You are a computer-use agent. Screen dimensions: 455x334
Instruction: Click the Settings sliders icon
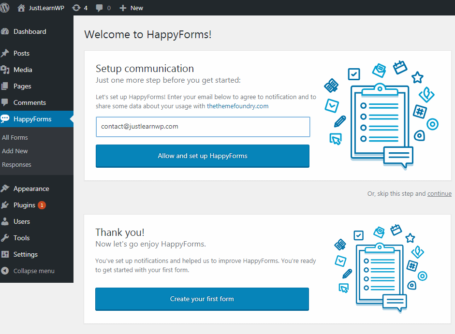[5, 254]
